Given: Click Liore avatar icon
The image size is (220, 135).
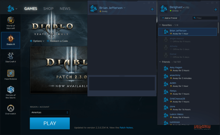Looking at the screenshot, I should click(166, 108).
